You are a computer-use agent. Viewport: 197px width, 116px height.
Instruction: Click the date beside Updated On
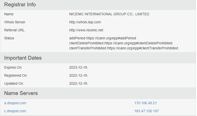click(x=78, y=83)
